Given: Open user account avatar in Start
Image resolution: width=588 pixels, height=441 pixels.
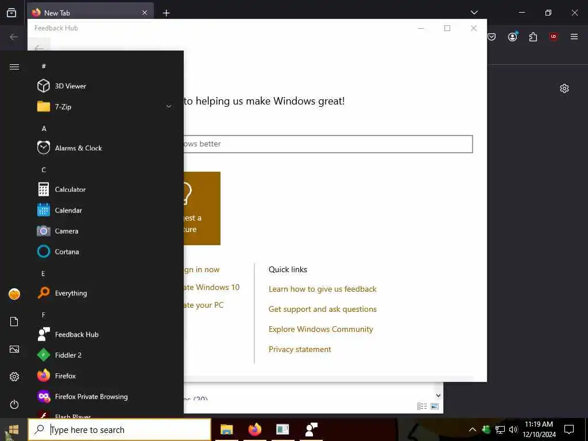Looking at the screenshot, I should [x=14, y=294].
